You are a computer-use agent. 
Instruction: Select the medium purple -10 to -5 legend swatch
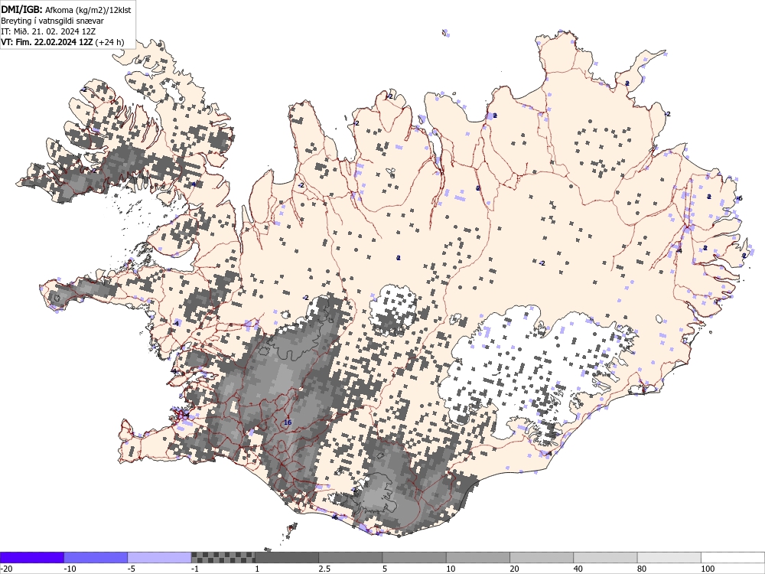96,557
